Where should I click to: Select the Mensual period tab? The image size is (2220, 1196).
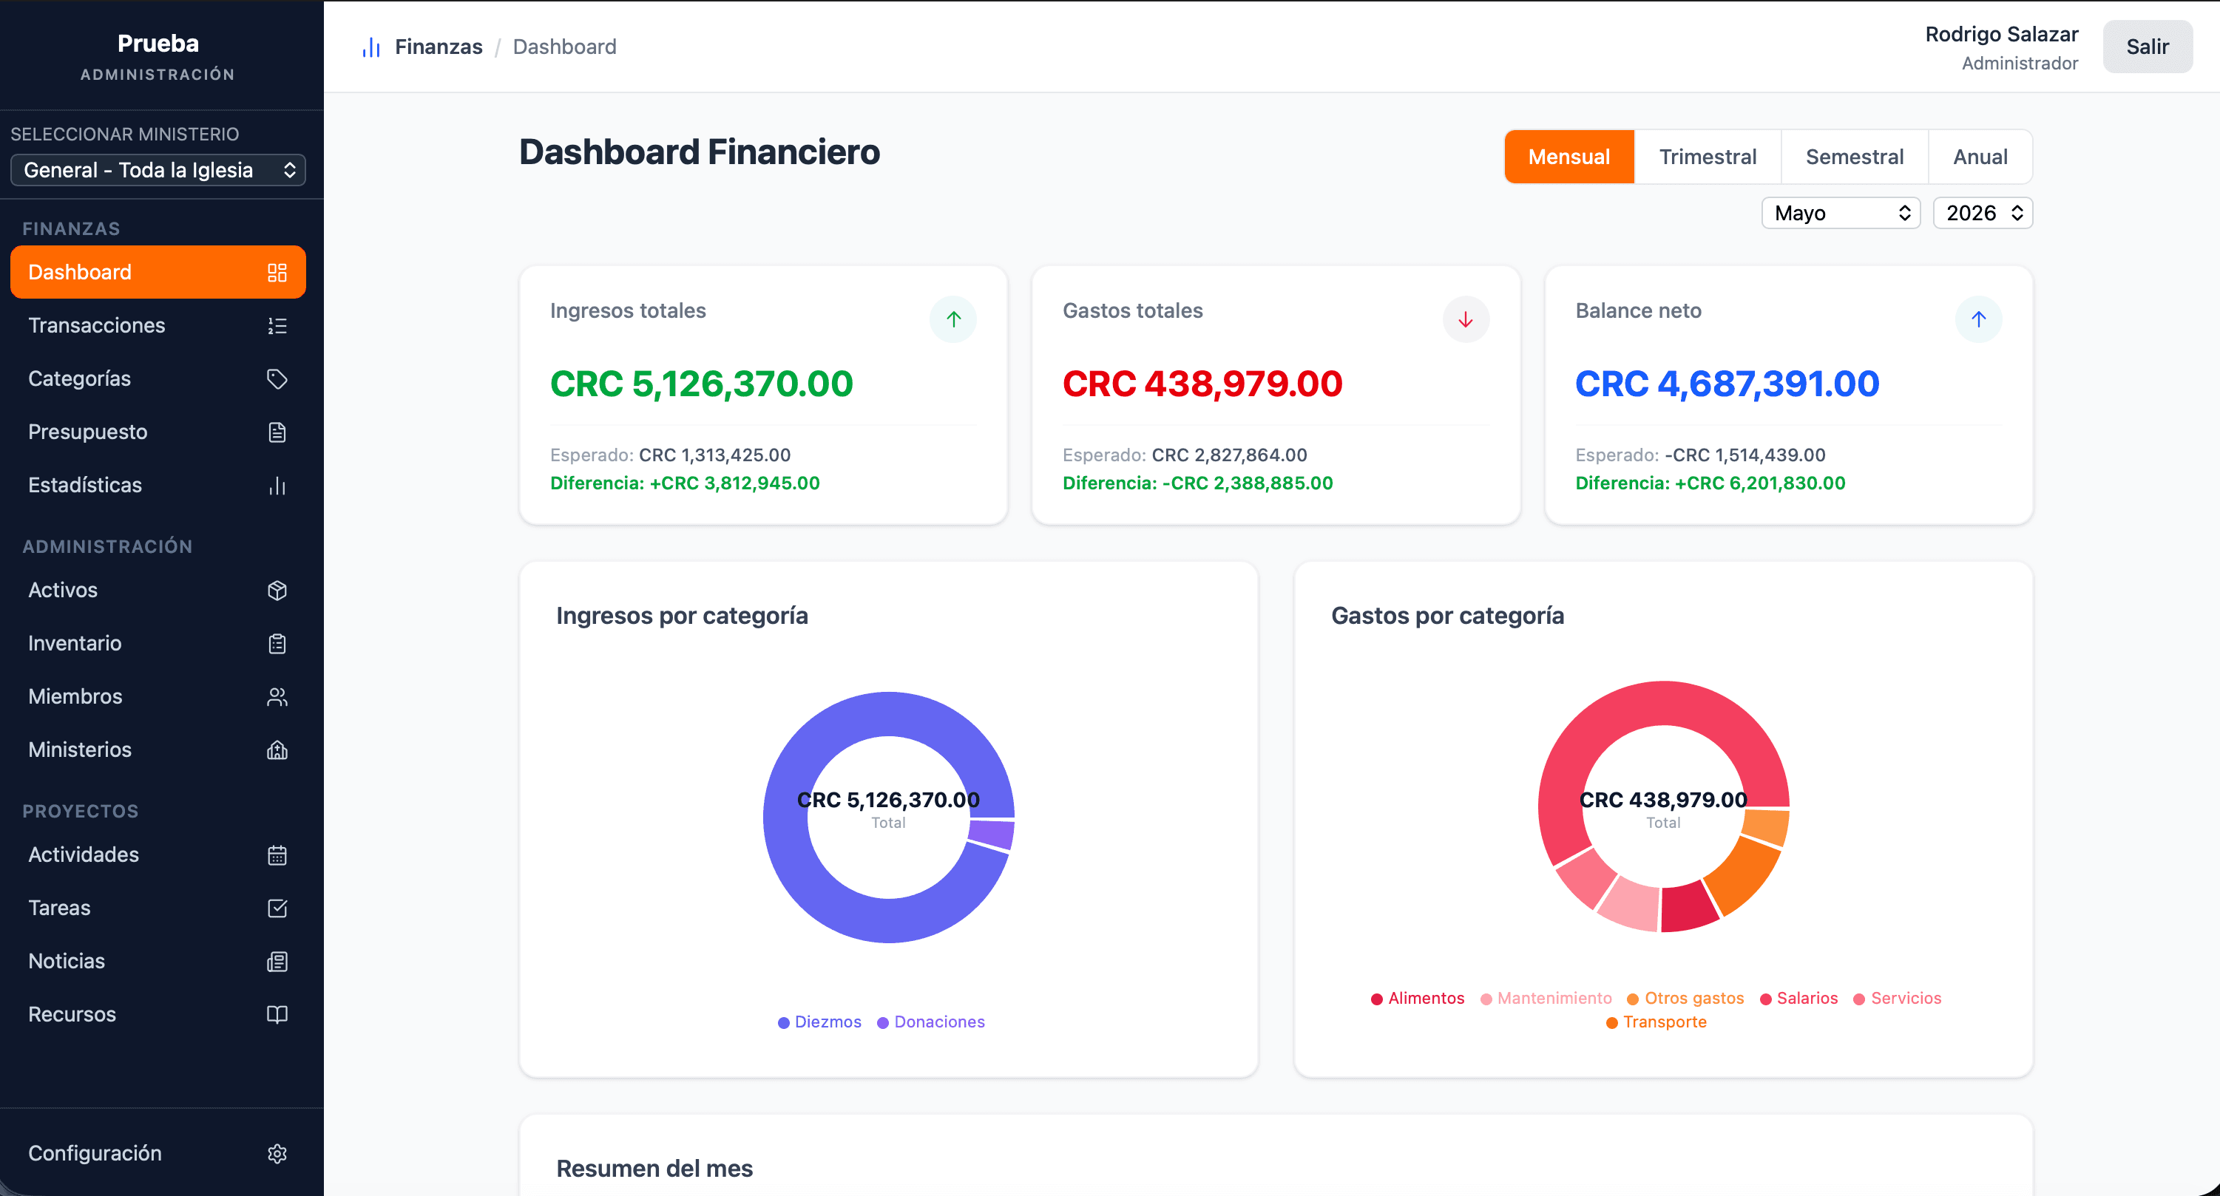[1568, 157]
